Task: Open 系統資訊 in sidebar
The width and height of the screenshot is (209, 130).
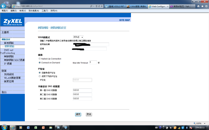Action: coord(9,74)
